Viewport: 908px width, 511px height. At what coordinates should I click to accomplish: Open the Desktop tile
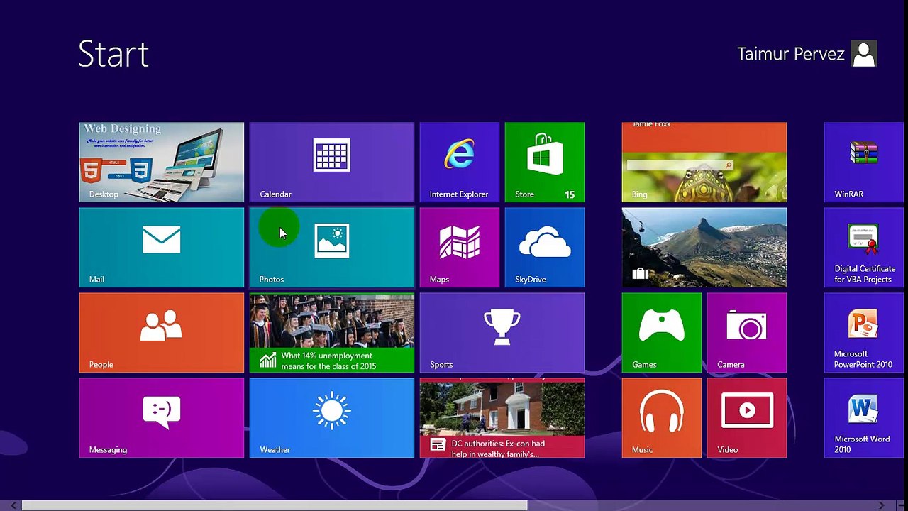coord(162,163)
